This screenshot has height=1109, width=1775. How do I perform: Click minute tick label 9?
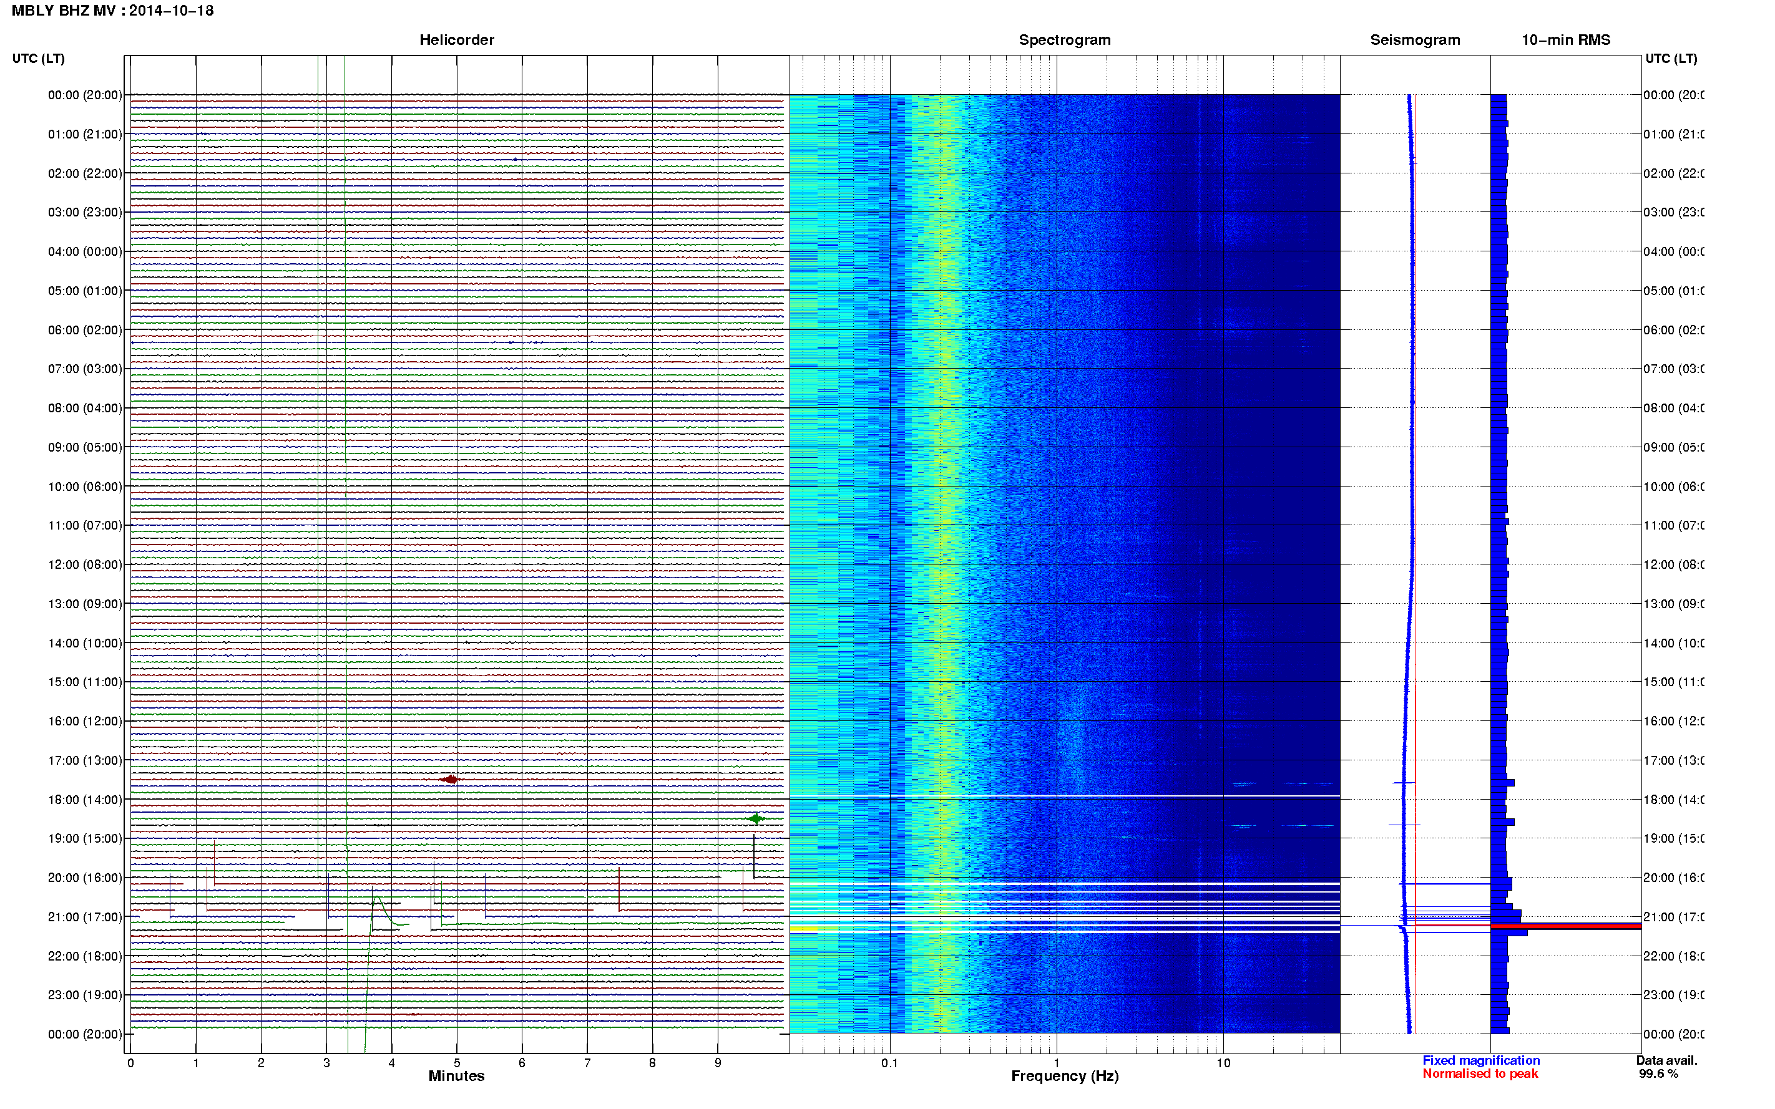pos(718,1063)
